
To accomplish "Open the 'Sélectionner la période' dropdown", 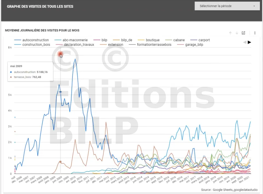I will (227, 6).
